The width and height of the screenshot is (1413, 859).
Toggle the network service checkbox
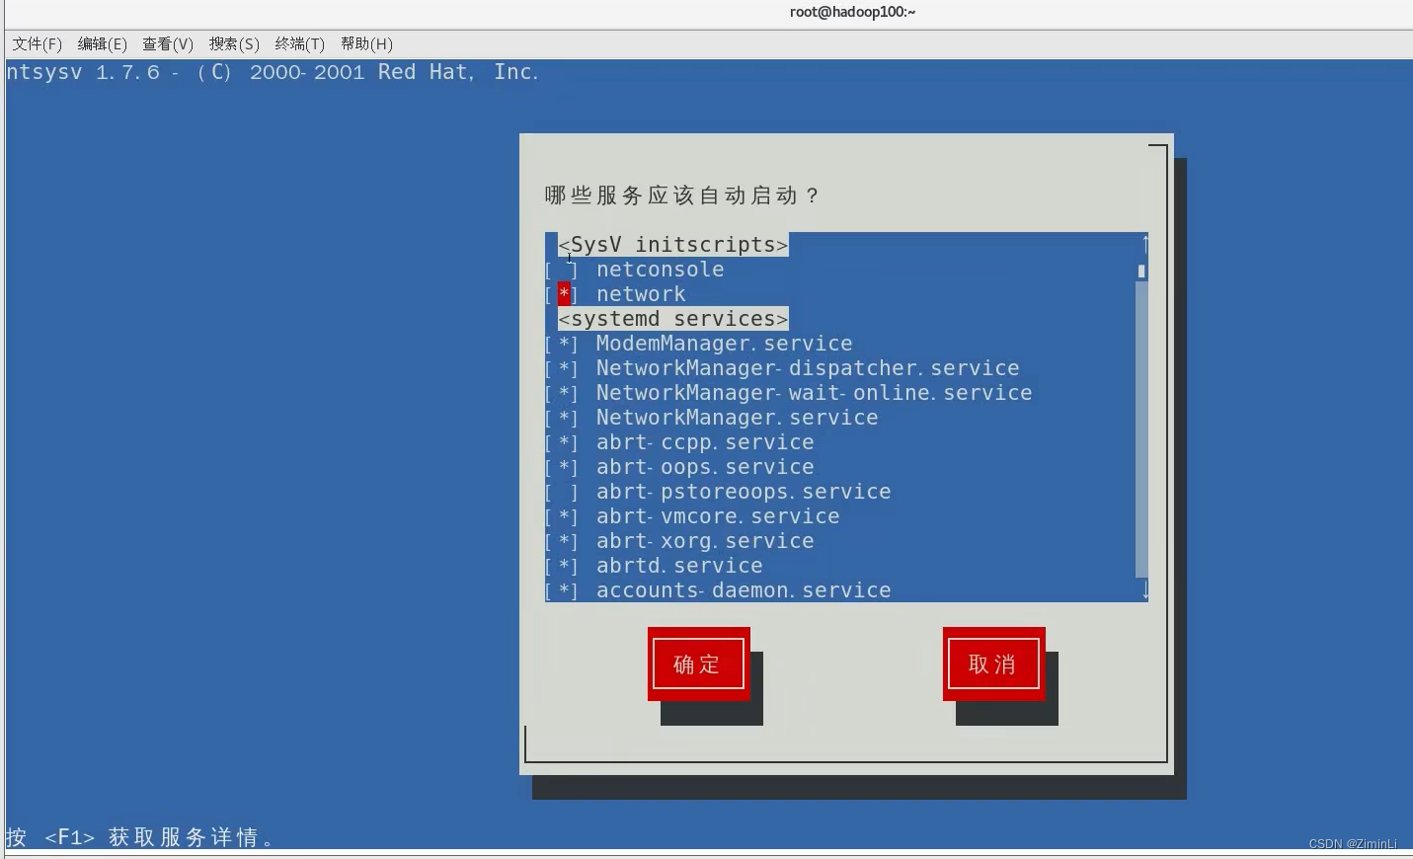click(563, 294)
